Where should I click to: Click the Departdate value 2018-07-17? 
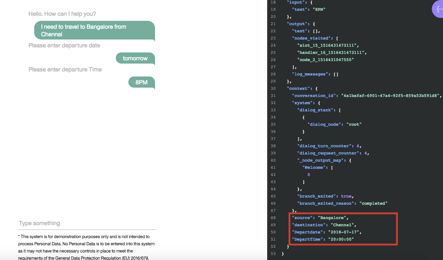(x=344, y=232)
